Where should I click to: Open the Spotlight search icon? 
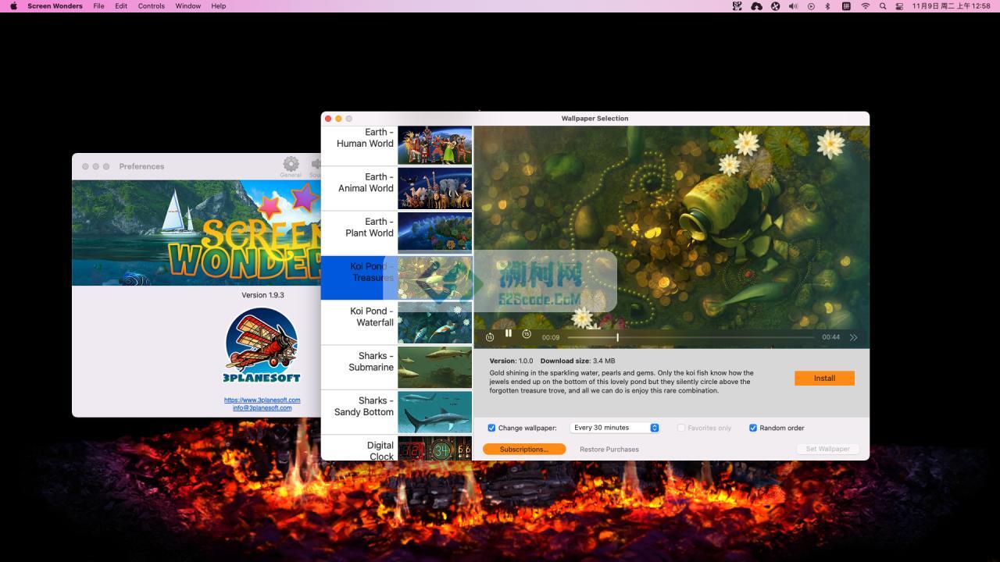(883, 5)
